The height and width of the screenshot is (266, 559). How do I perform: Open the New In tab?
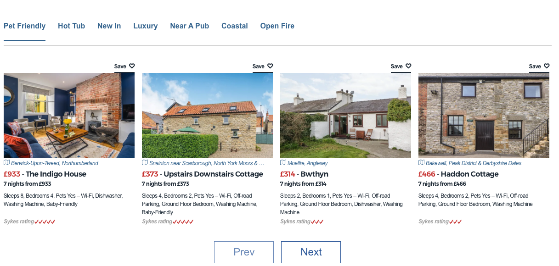click(x=109, y=26)
